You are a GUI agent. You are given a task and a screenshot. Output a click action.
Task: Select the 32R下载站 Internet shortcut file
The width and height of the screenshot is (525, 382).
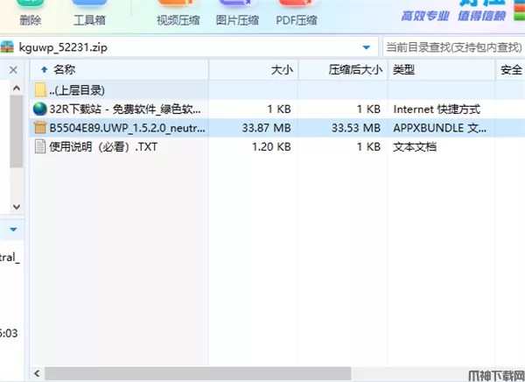pos(121,110)
